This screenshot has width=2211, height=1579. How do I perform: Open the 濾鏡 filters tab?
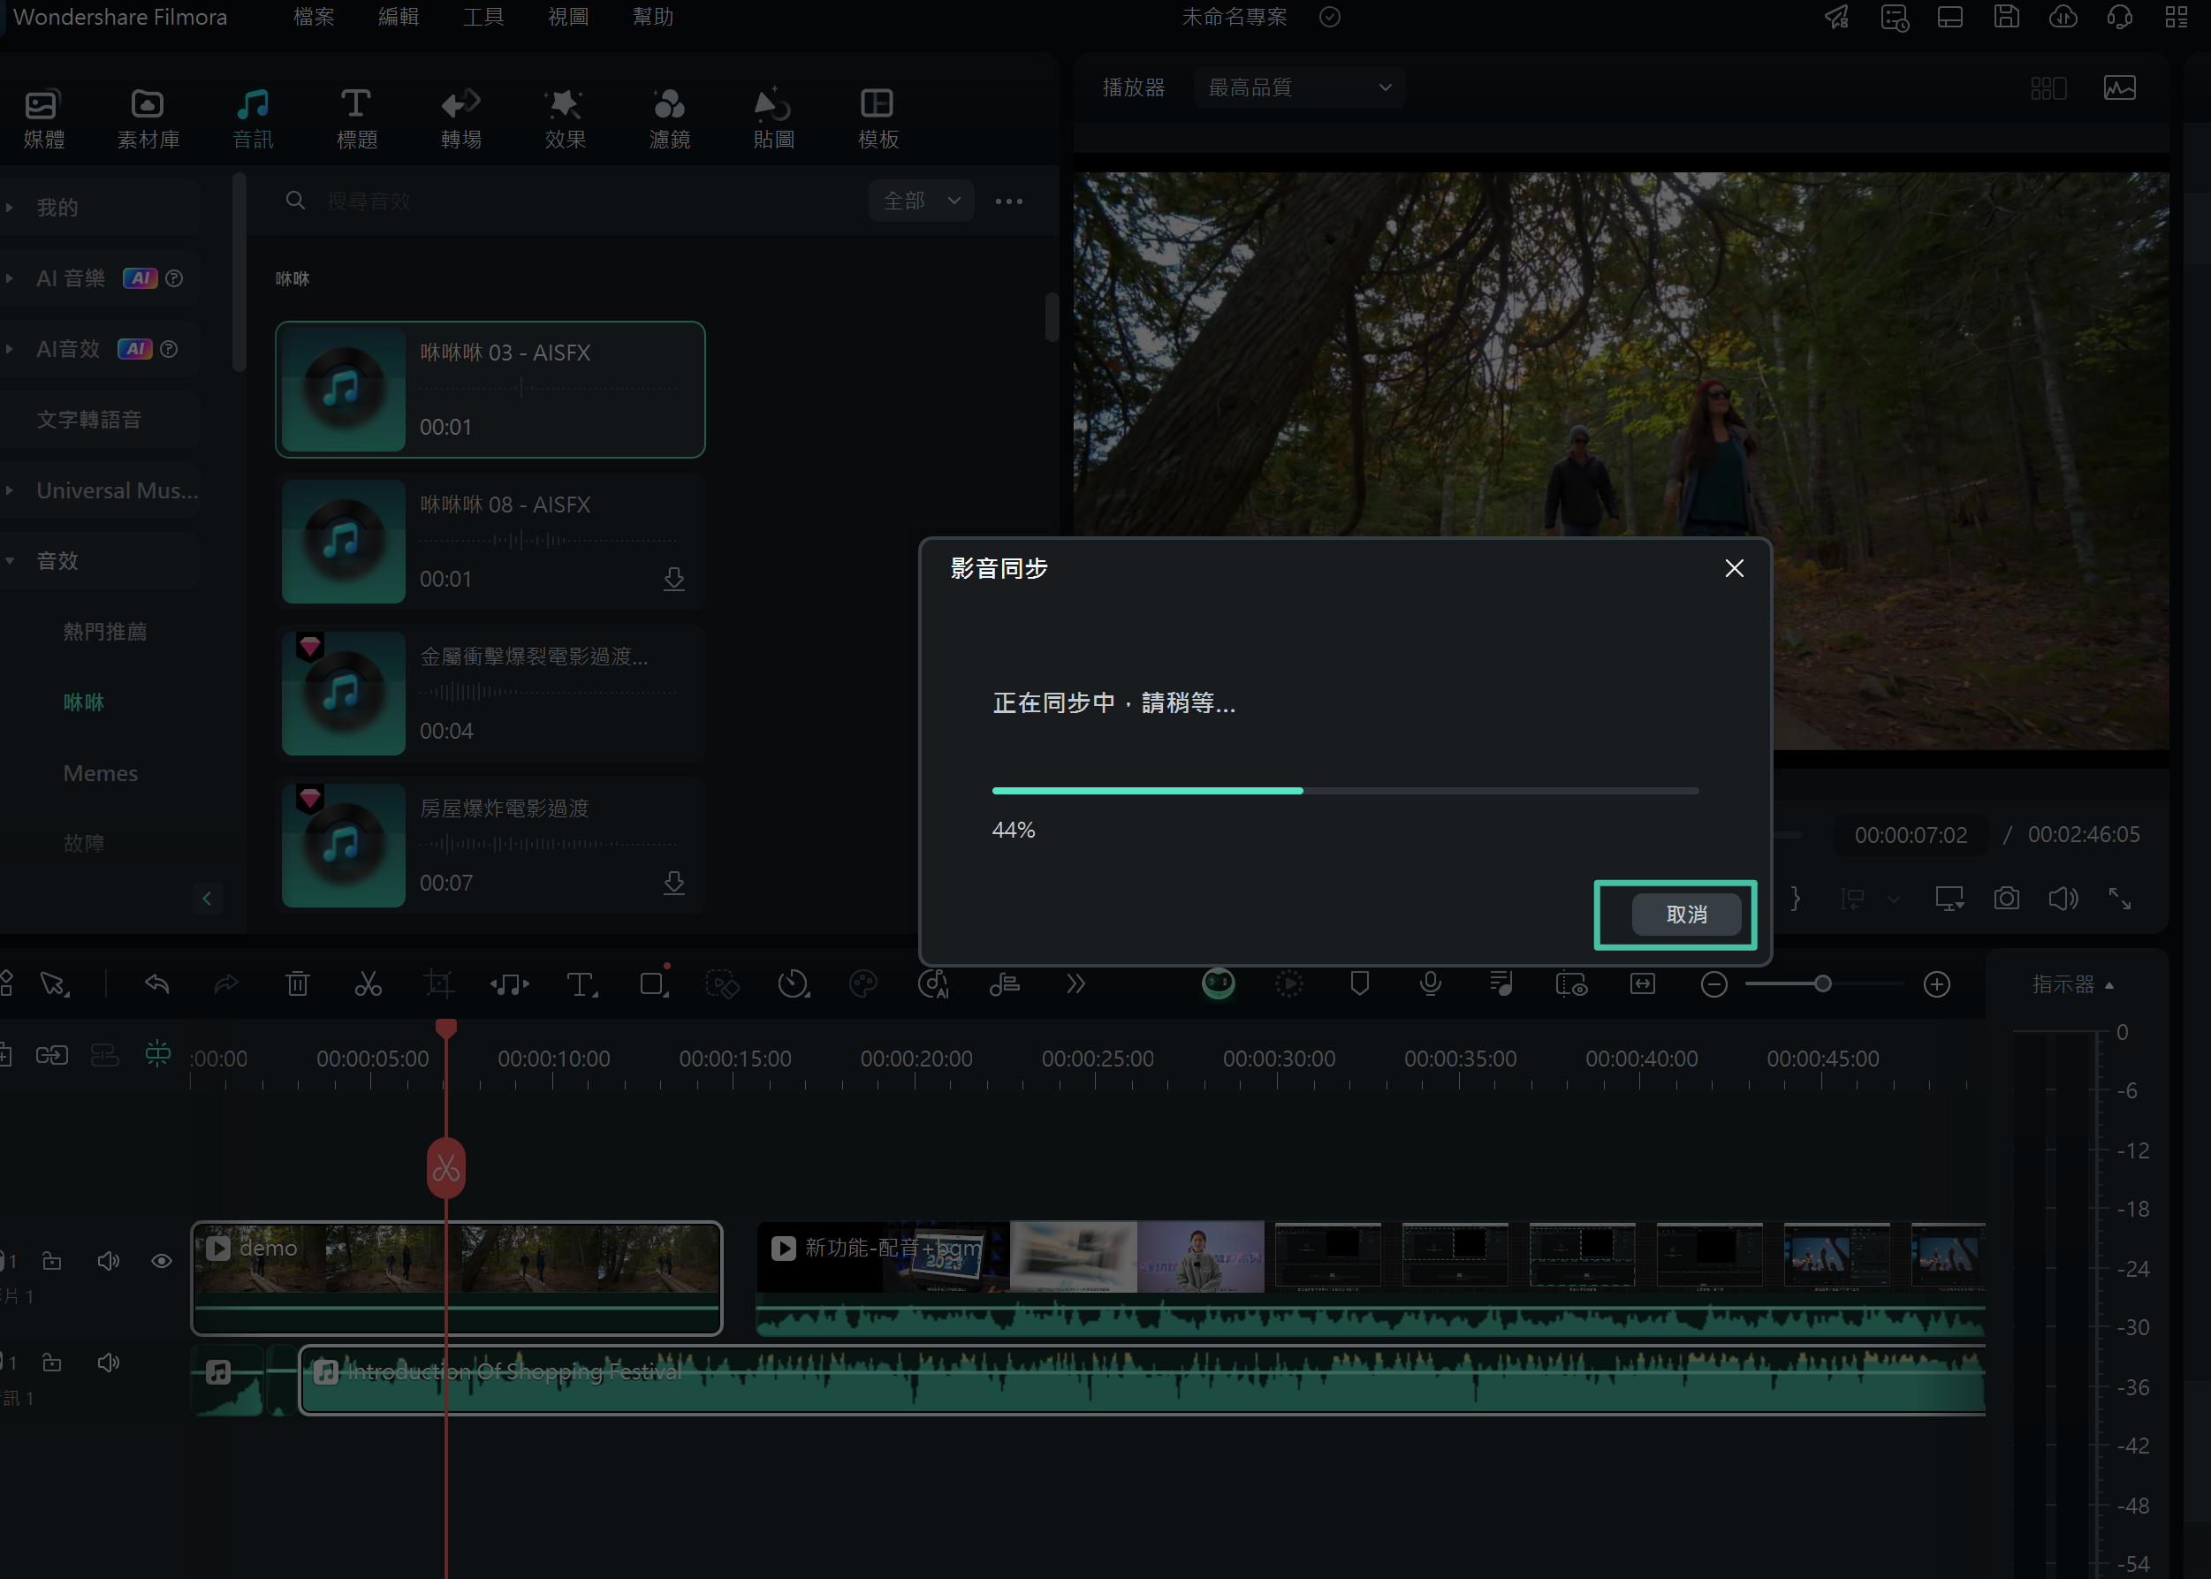point(669,118)
